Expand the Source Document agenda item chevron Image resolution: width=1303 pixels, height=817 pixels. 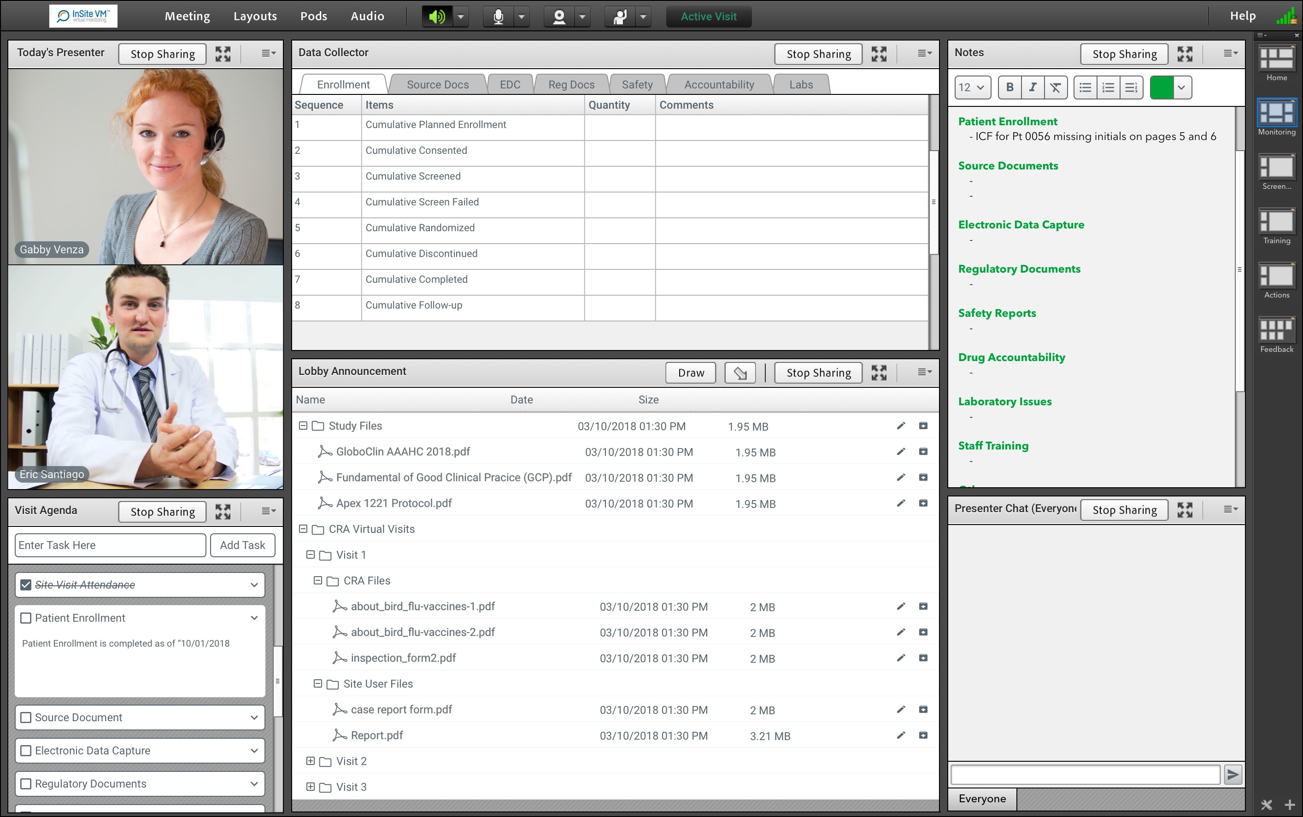tap(254, 717)
